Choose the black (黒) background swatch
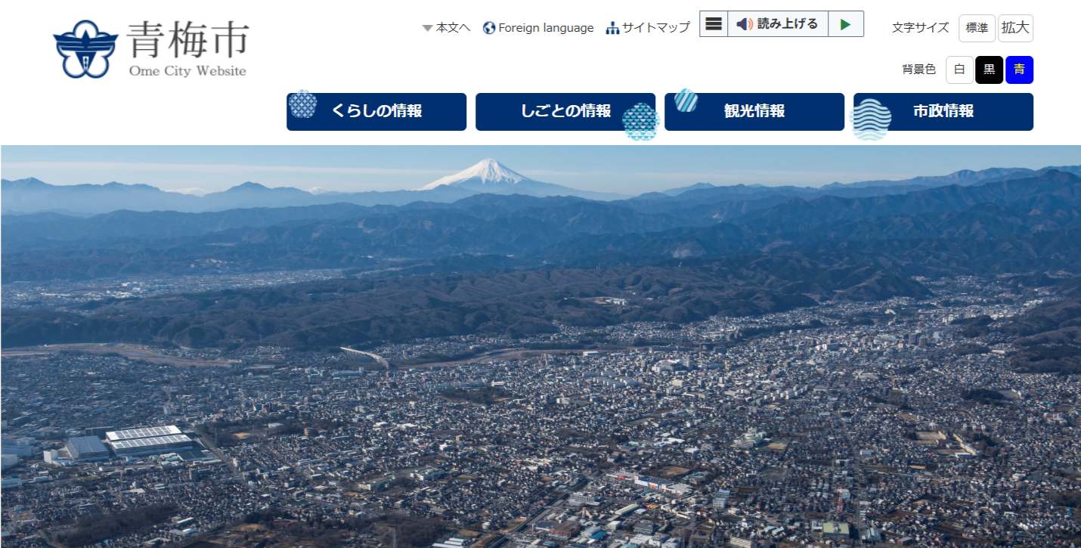Screen dimensions: 1081x548 [x=989, y=70]
